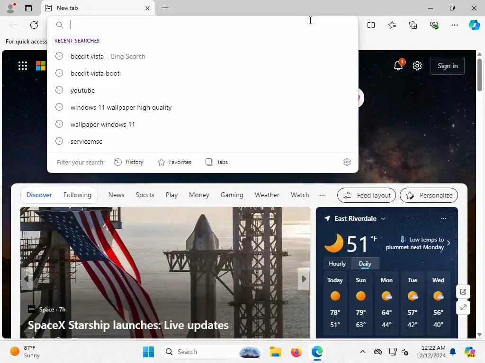485x363 pixels.
Task: Show more feed categories
Action: coord(322,195)
